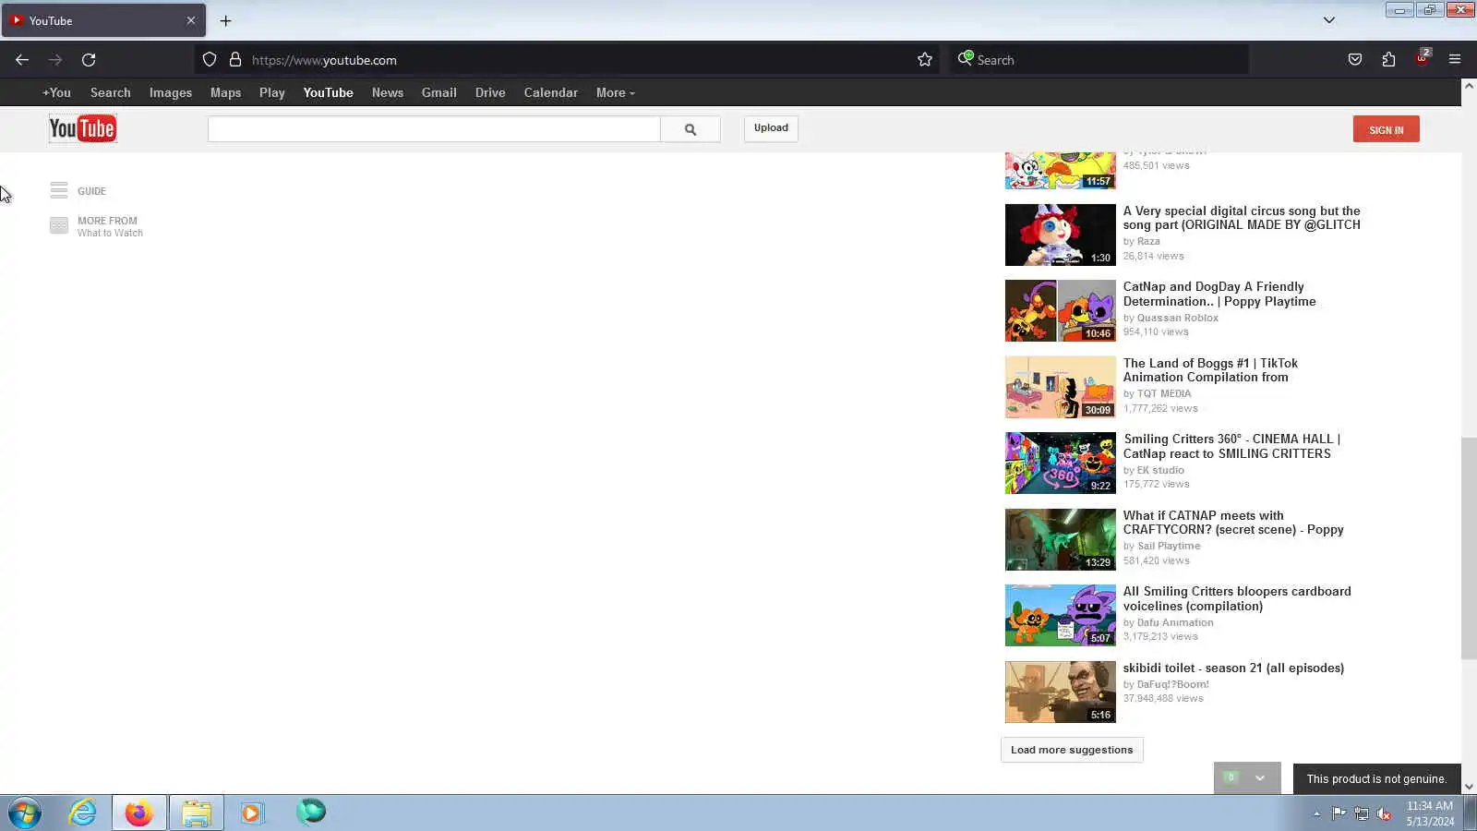Open Windows Media Player from taskbar
Screen dimensions: 1477x831
(x=252, y=813)
